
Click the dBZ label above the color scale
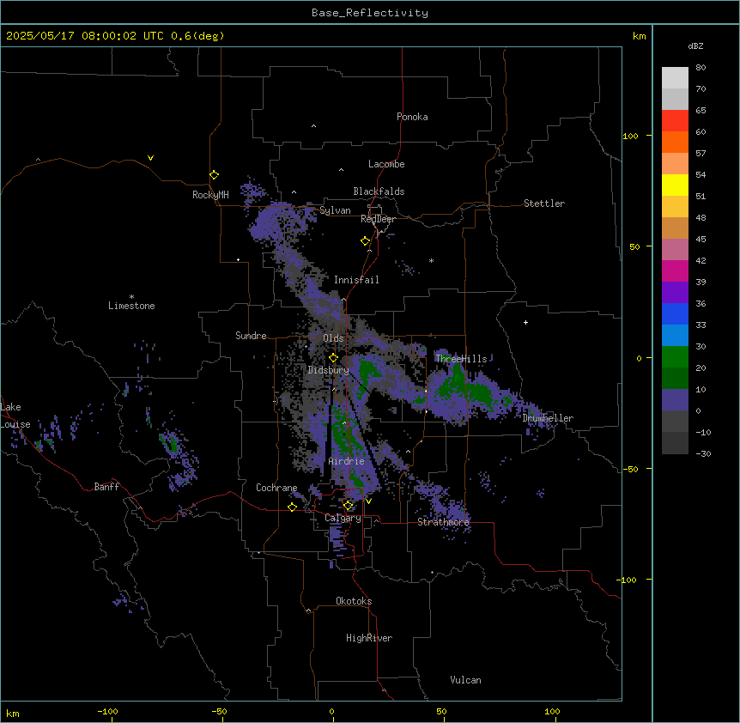tap(695, 46)
